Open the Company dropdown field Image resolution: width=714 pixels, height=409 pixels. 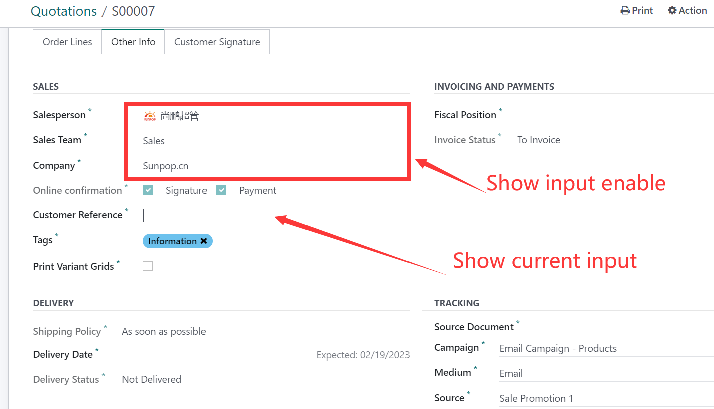(264, 166)
